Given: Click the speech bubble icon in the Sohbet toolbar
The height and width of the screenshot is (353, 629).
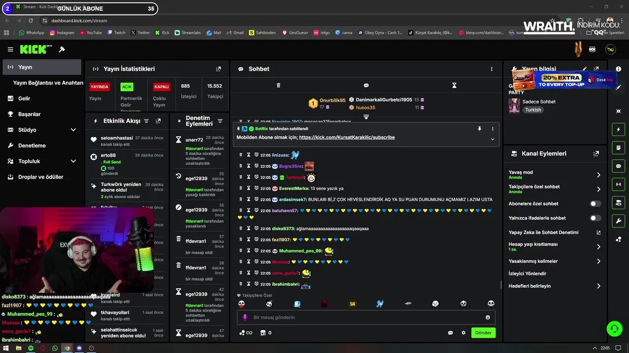Looking at the screenshot, I should click(x=366, y=85).
